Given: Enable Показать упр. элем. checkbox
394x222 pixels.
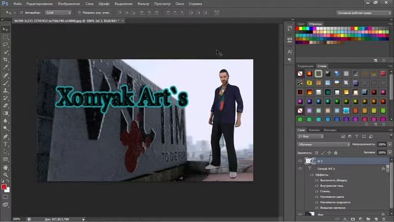Looking at the screenshot, I should 79,12.
